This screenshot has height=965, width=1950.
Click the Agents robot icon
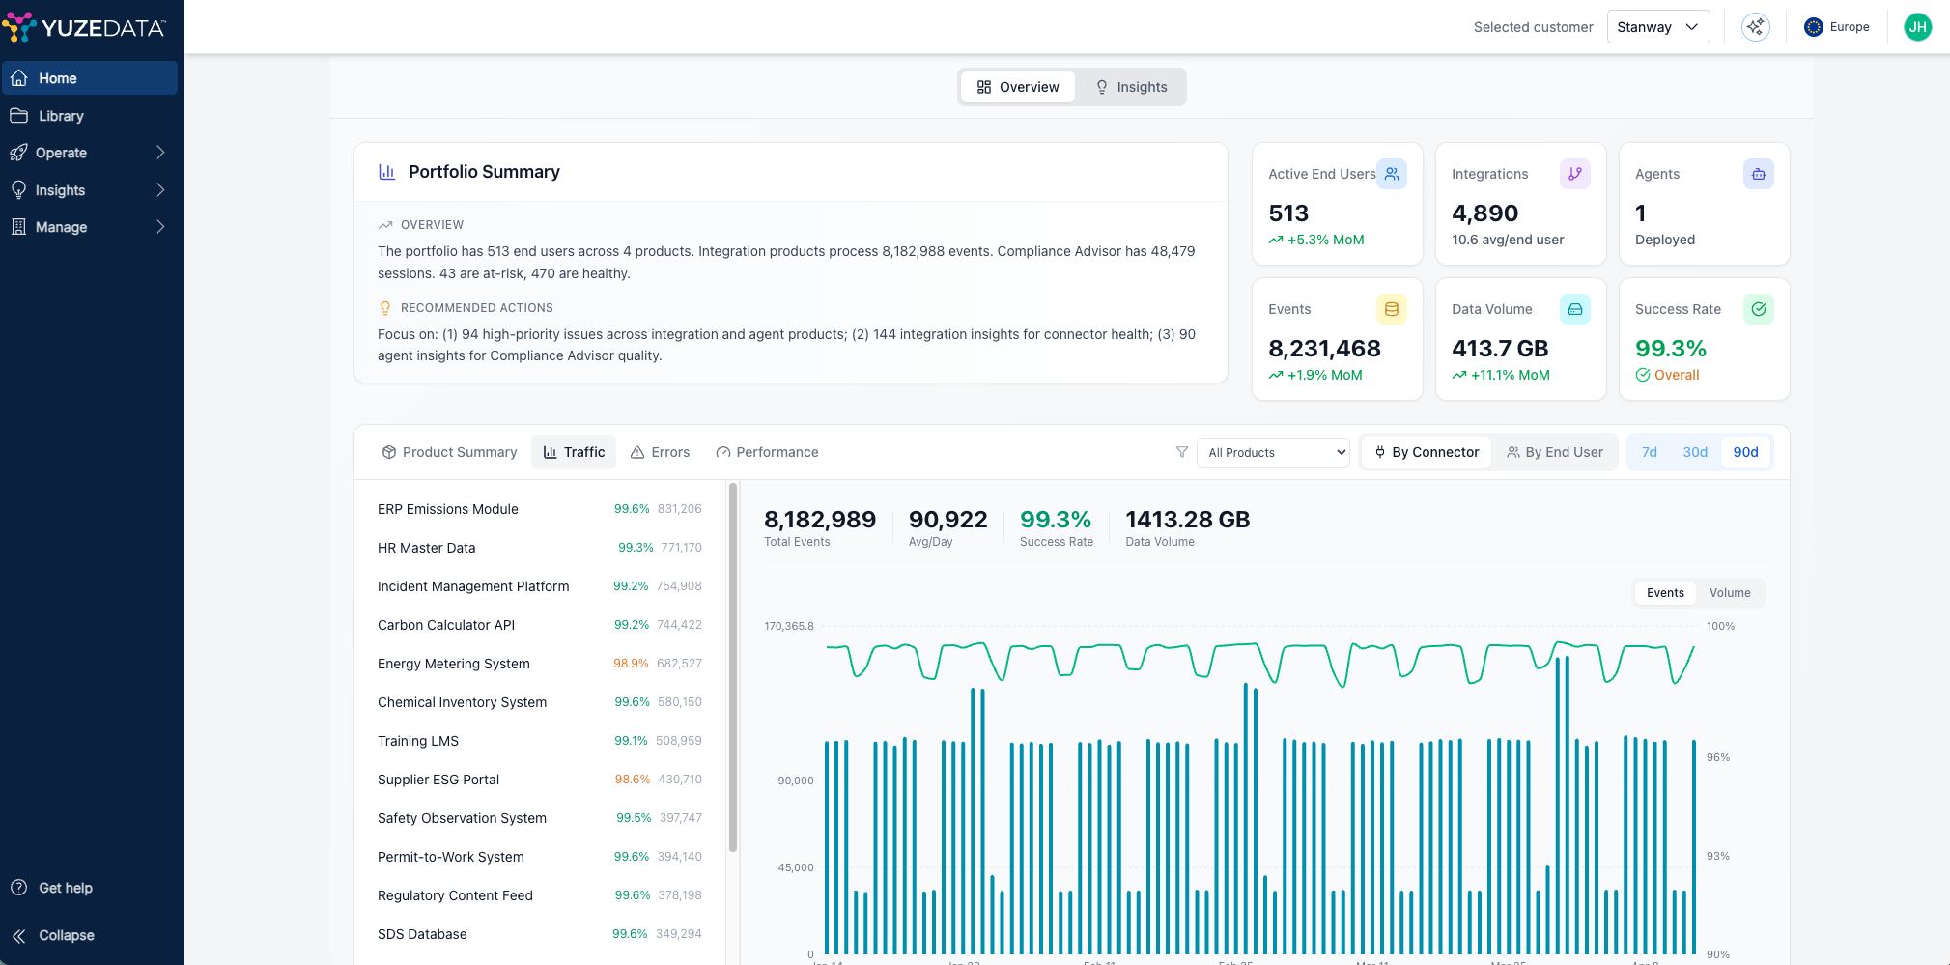(x=1758, y=174)
